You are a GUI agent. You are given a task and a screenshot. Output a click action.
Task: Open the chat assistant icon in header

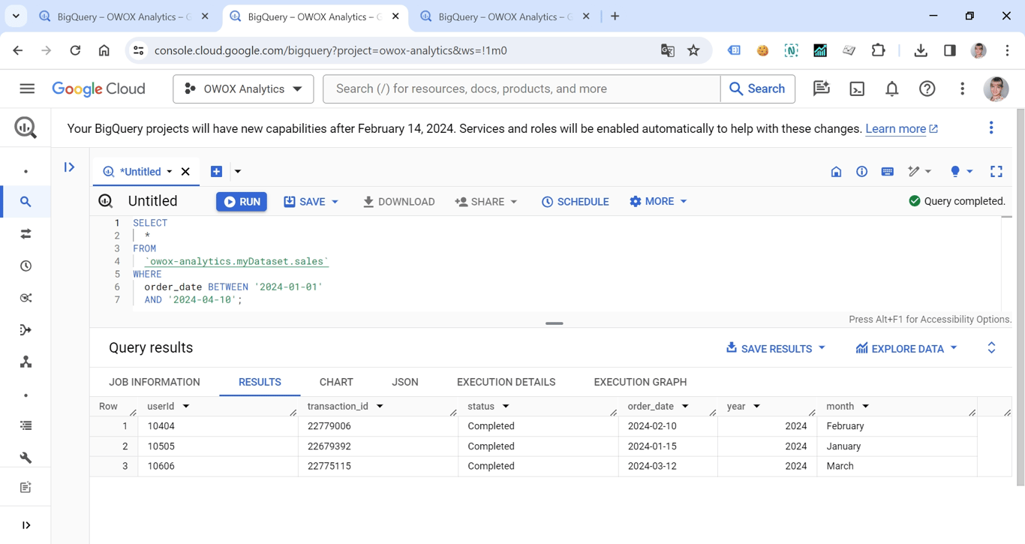[x=822, y=89]
